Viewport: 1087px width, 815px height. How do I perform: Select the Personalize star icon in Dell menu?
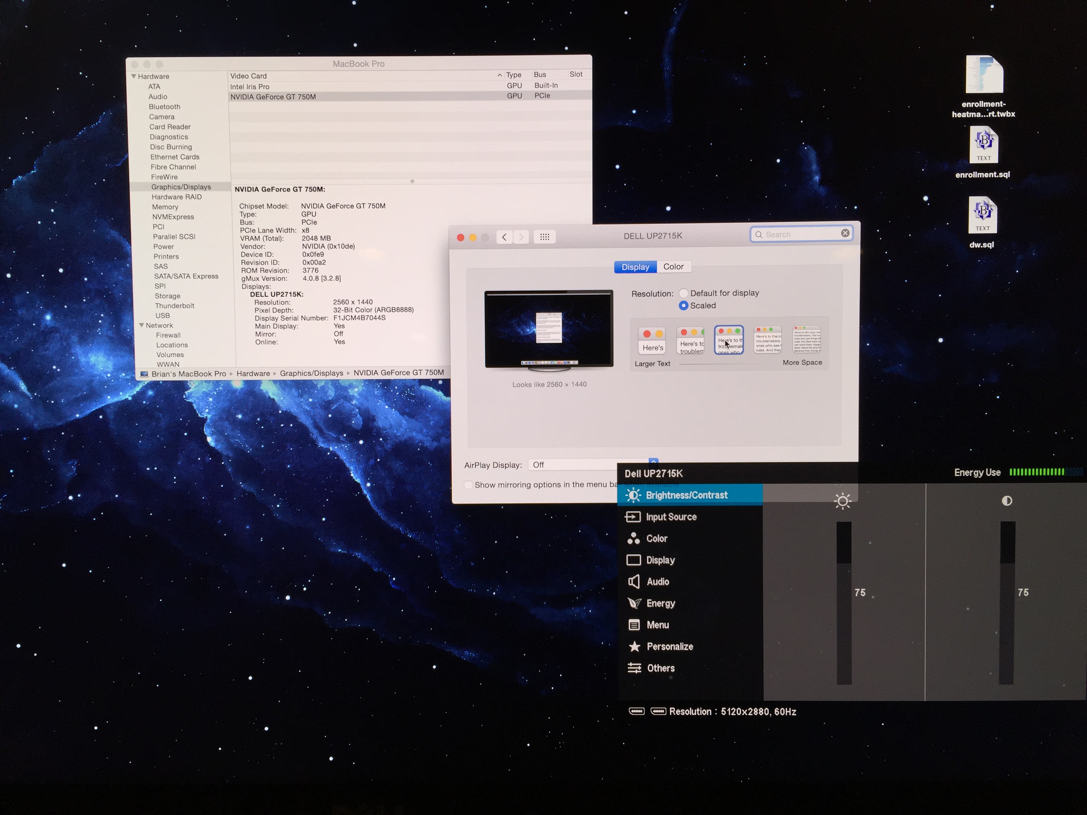[x=634, y=647]
